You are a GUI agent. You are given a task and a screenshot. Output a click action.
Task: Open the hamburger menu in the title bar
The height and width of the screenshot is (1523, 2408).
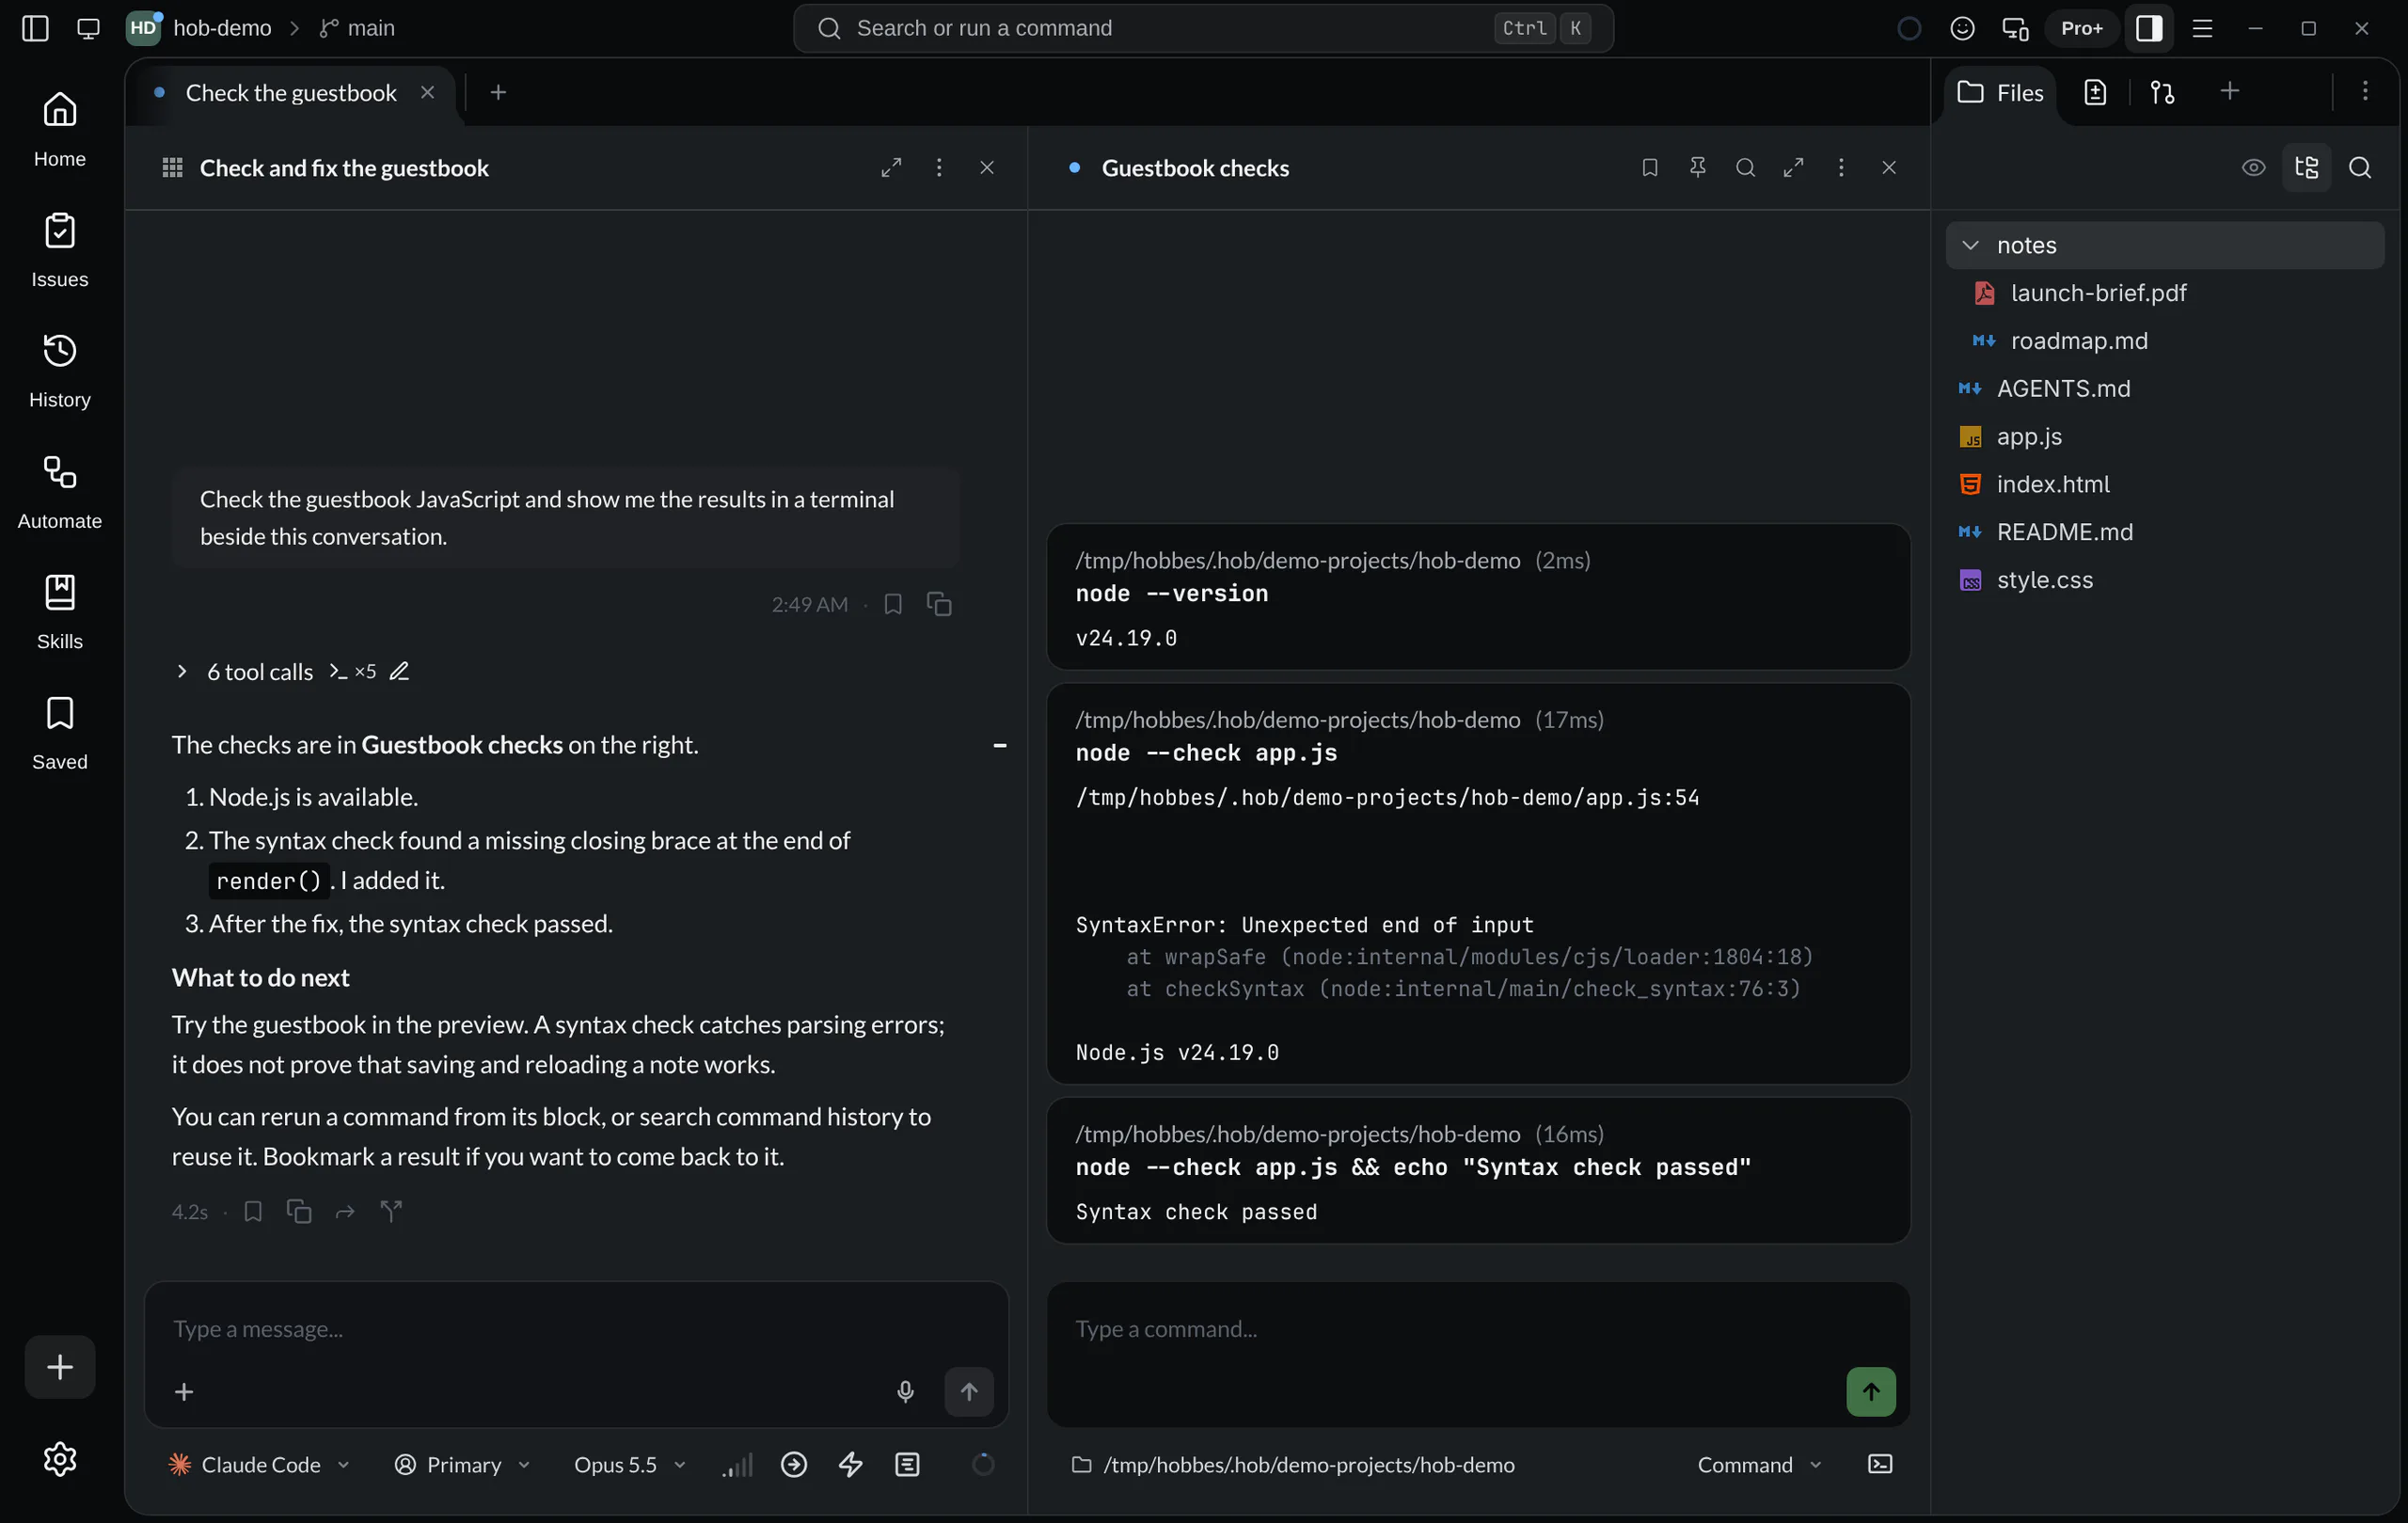coord(2201,28)
